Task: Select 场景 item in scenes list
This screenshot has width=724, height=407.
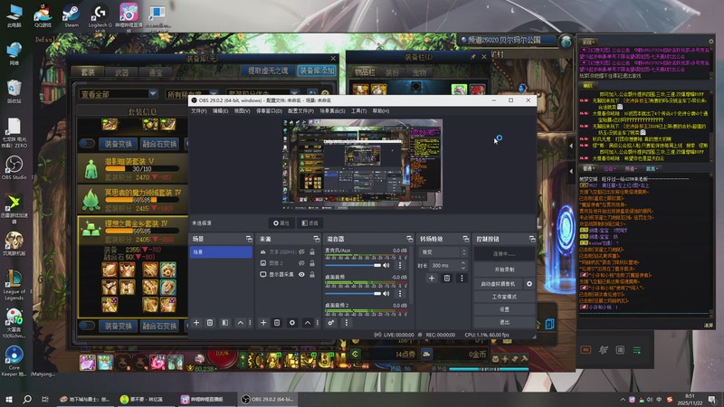Action: (221, 252)
